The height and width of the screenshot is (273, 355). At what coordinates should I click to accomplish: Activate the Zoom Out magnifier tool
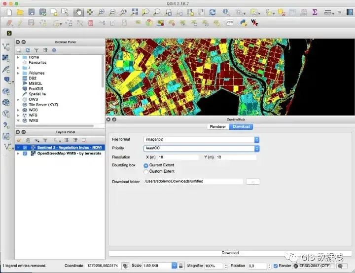[x=112, y=12]
